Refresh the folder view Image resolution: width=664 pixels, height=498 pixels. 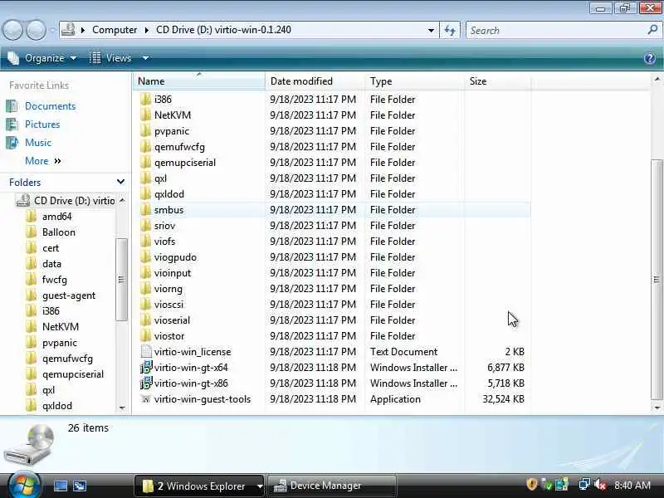tap(450, 30)
